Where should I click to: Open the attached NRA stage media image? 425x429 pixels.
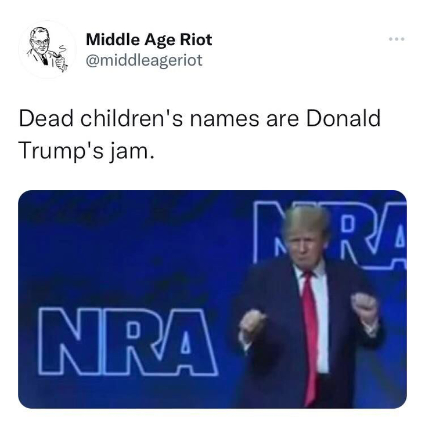[212, 299]
